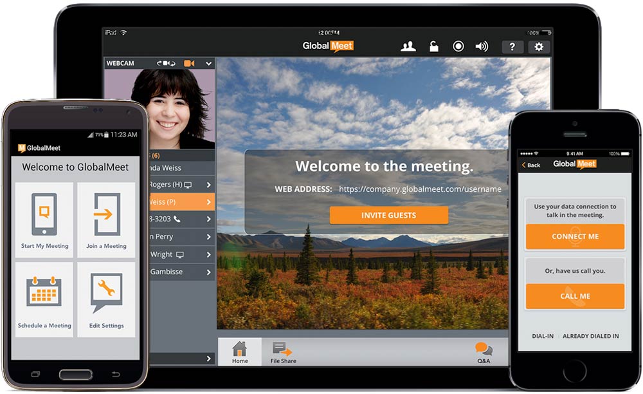The height and width of the screenshot is (394, 643).
Task: Click the phone icon beside 3-3203
Action: (x=177, y=219)
